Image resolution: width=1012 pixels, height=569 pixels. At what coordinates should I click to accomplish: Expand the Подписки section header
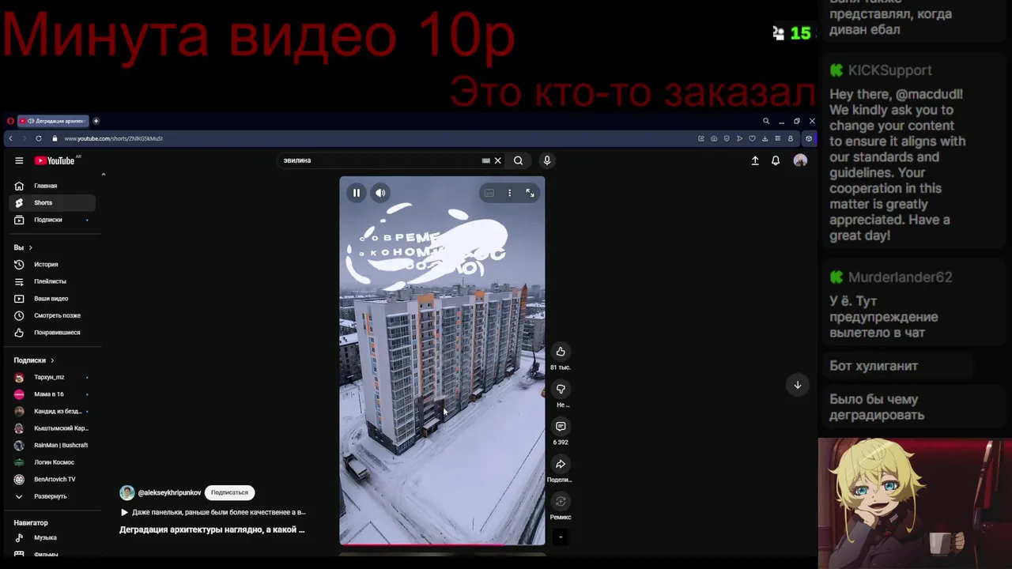pos(34,360)
